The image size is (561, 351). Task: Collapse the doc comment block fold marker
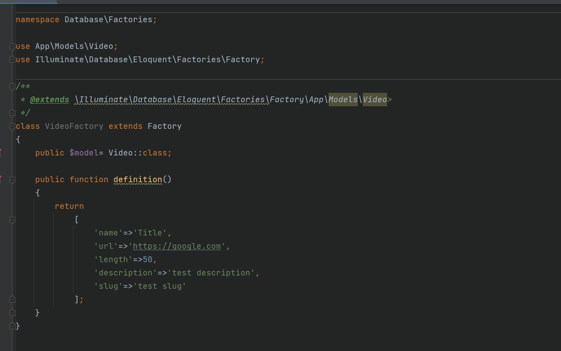click(x=12, y=86)
